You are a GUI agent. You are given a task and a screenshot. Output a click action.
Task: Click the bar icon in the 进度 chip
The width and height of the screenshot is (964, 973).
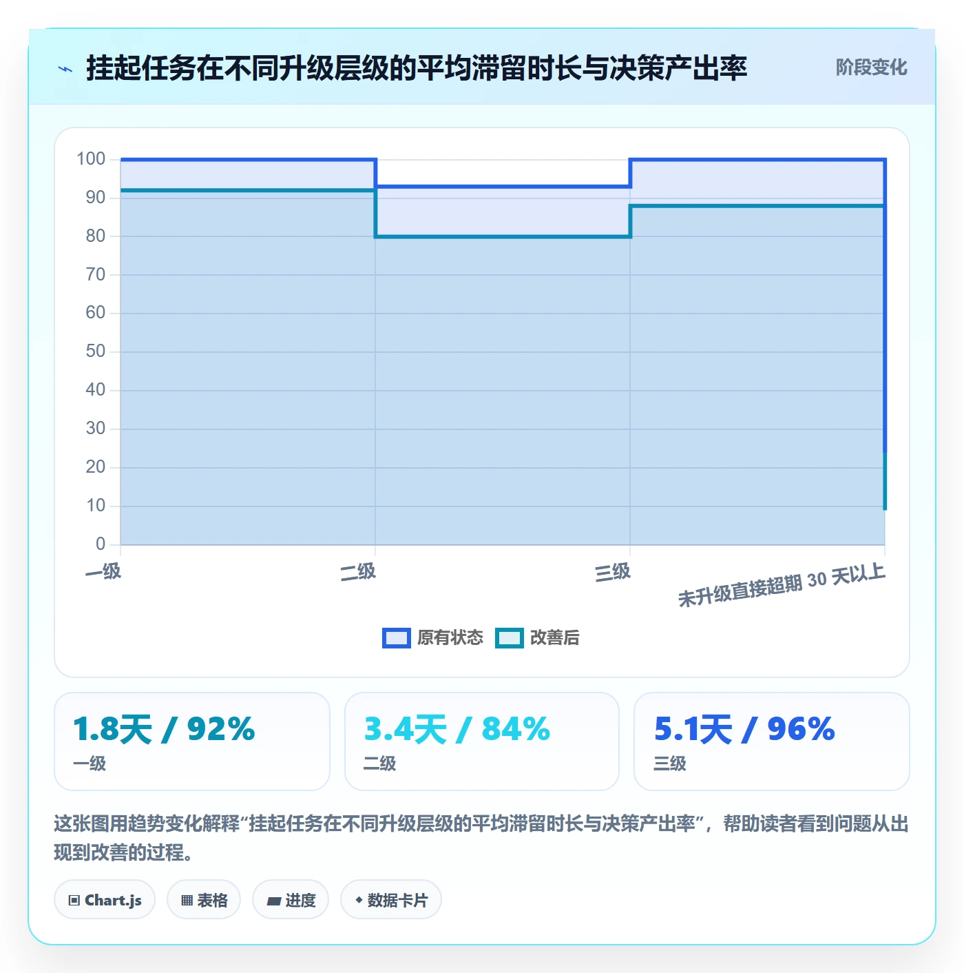tap(273, 901)
